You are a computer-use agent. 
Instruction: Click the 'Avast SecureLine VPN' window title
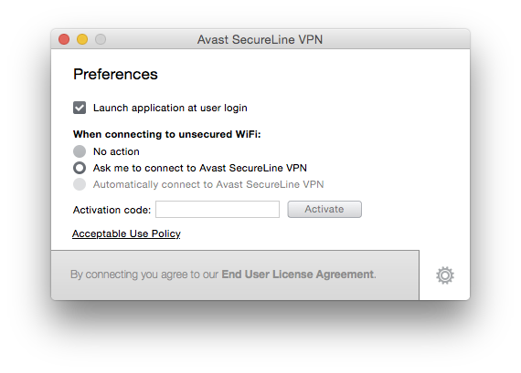(x=260, y=39)
